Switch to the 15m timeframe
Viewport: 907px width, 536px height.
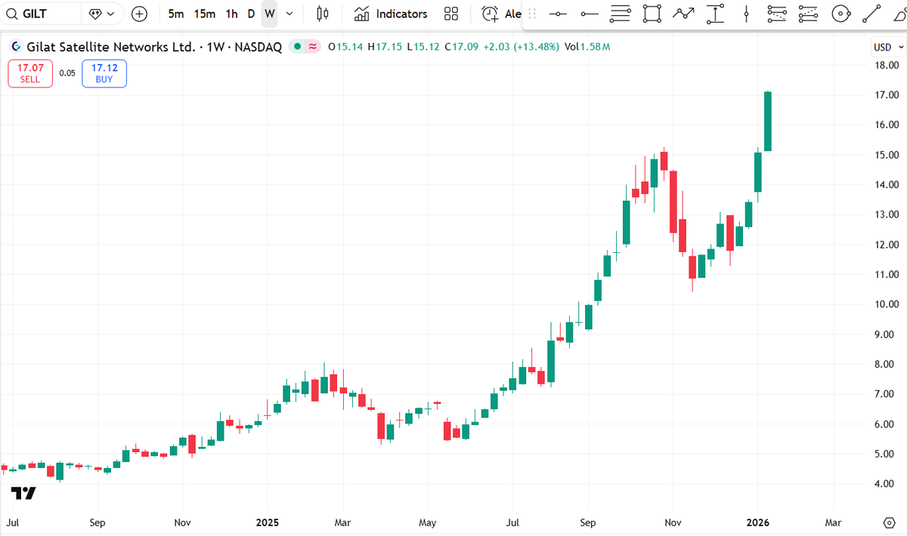pos(204,14)
